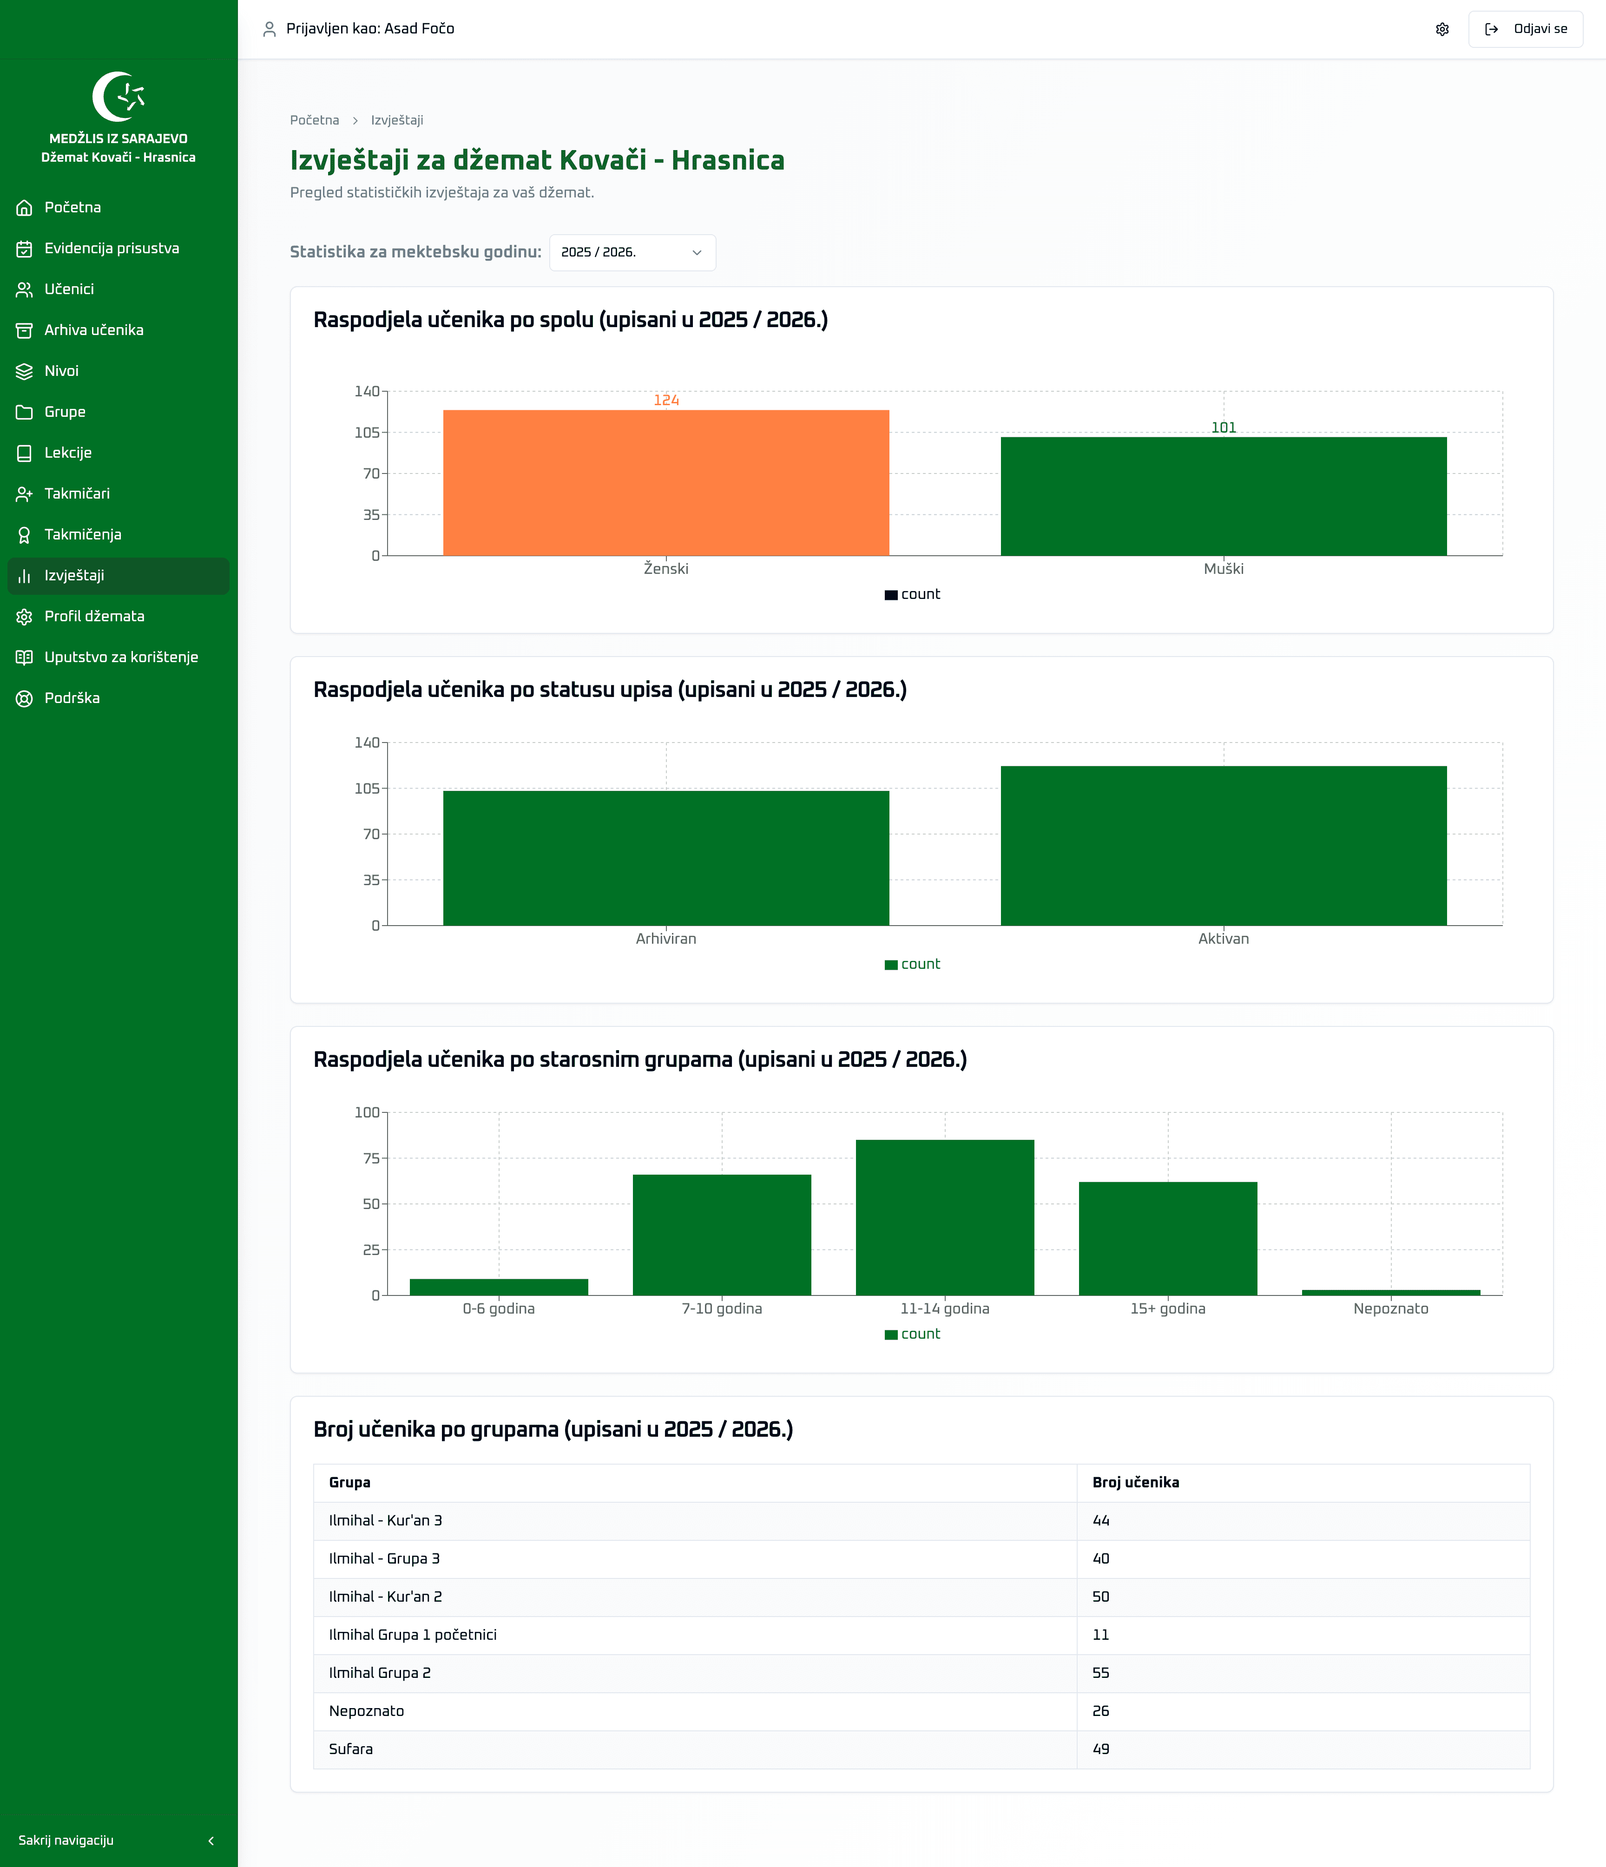This screenshot has height=1867, width=1606.
Task: Open Učenici in the sidebar menu
Action: [69, 289]
